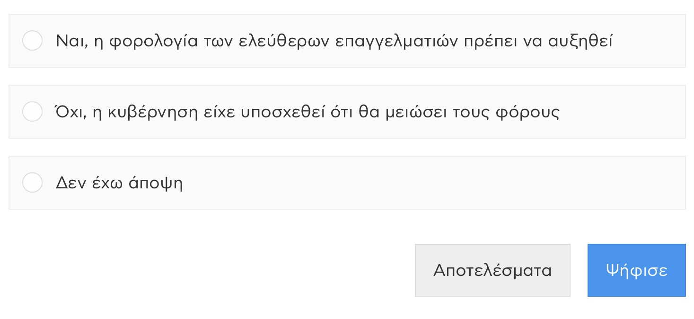
Task: Click the Ψήφισε vote button
Action: pyautogui.click(x=636, y=270)
